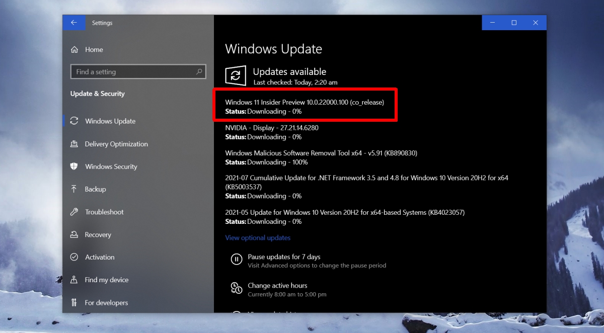Image resolution: width=604 pixels, height=333 pixels.
Task: Click the Windows Update page heading
Action: tap(273, 49)
